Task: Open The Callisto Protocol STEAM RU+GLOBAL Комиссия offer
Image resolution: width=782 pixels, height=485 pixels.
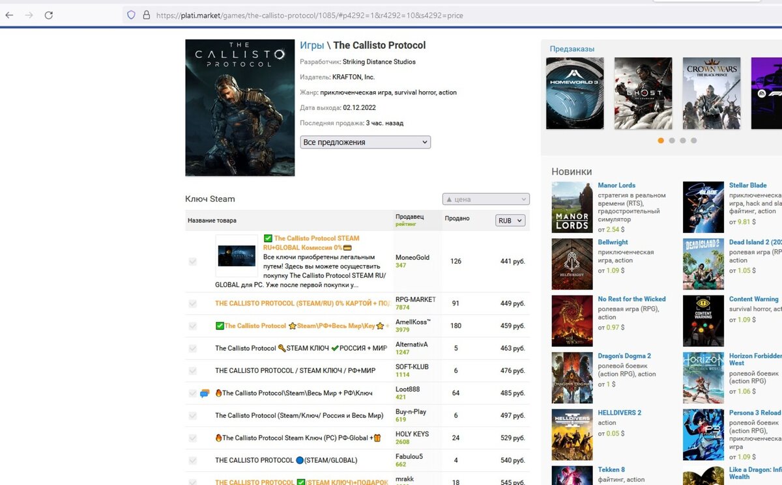Action: click(x=311, y=243)
